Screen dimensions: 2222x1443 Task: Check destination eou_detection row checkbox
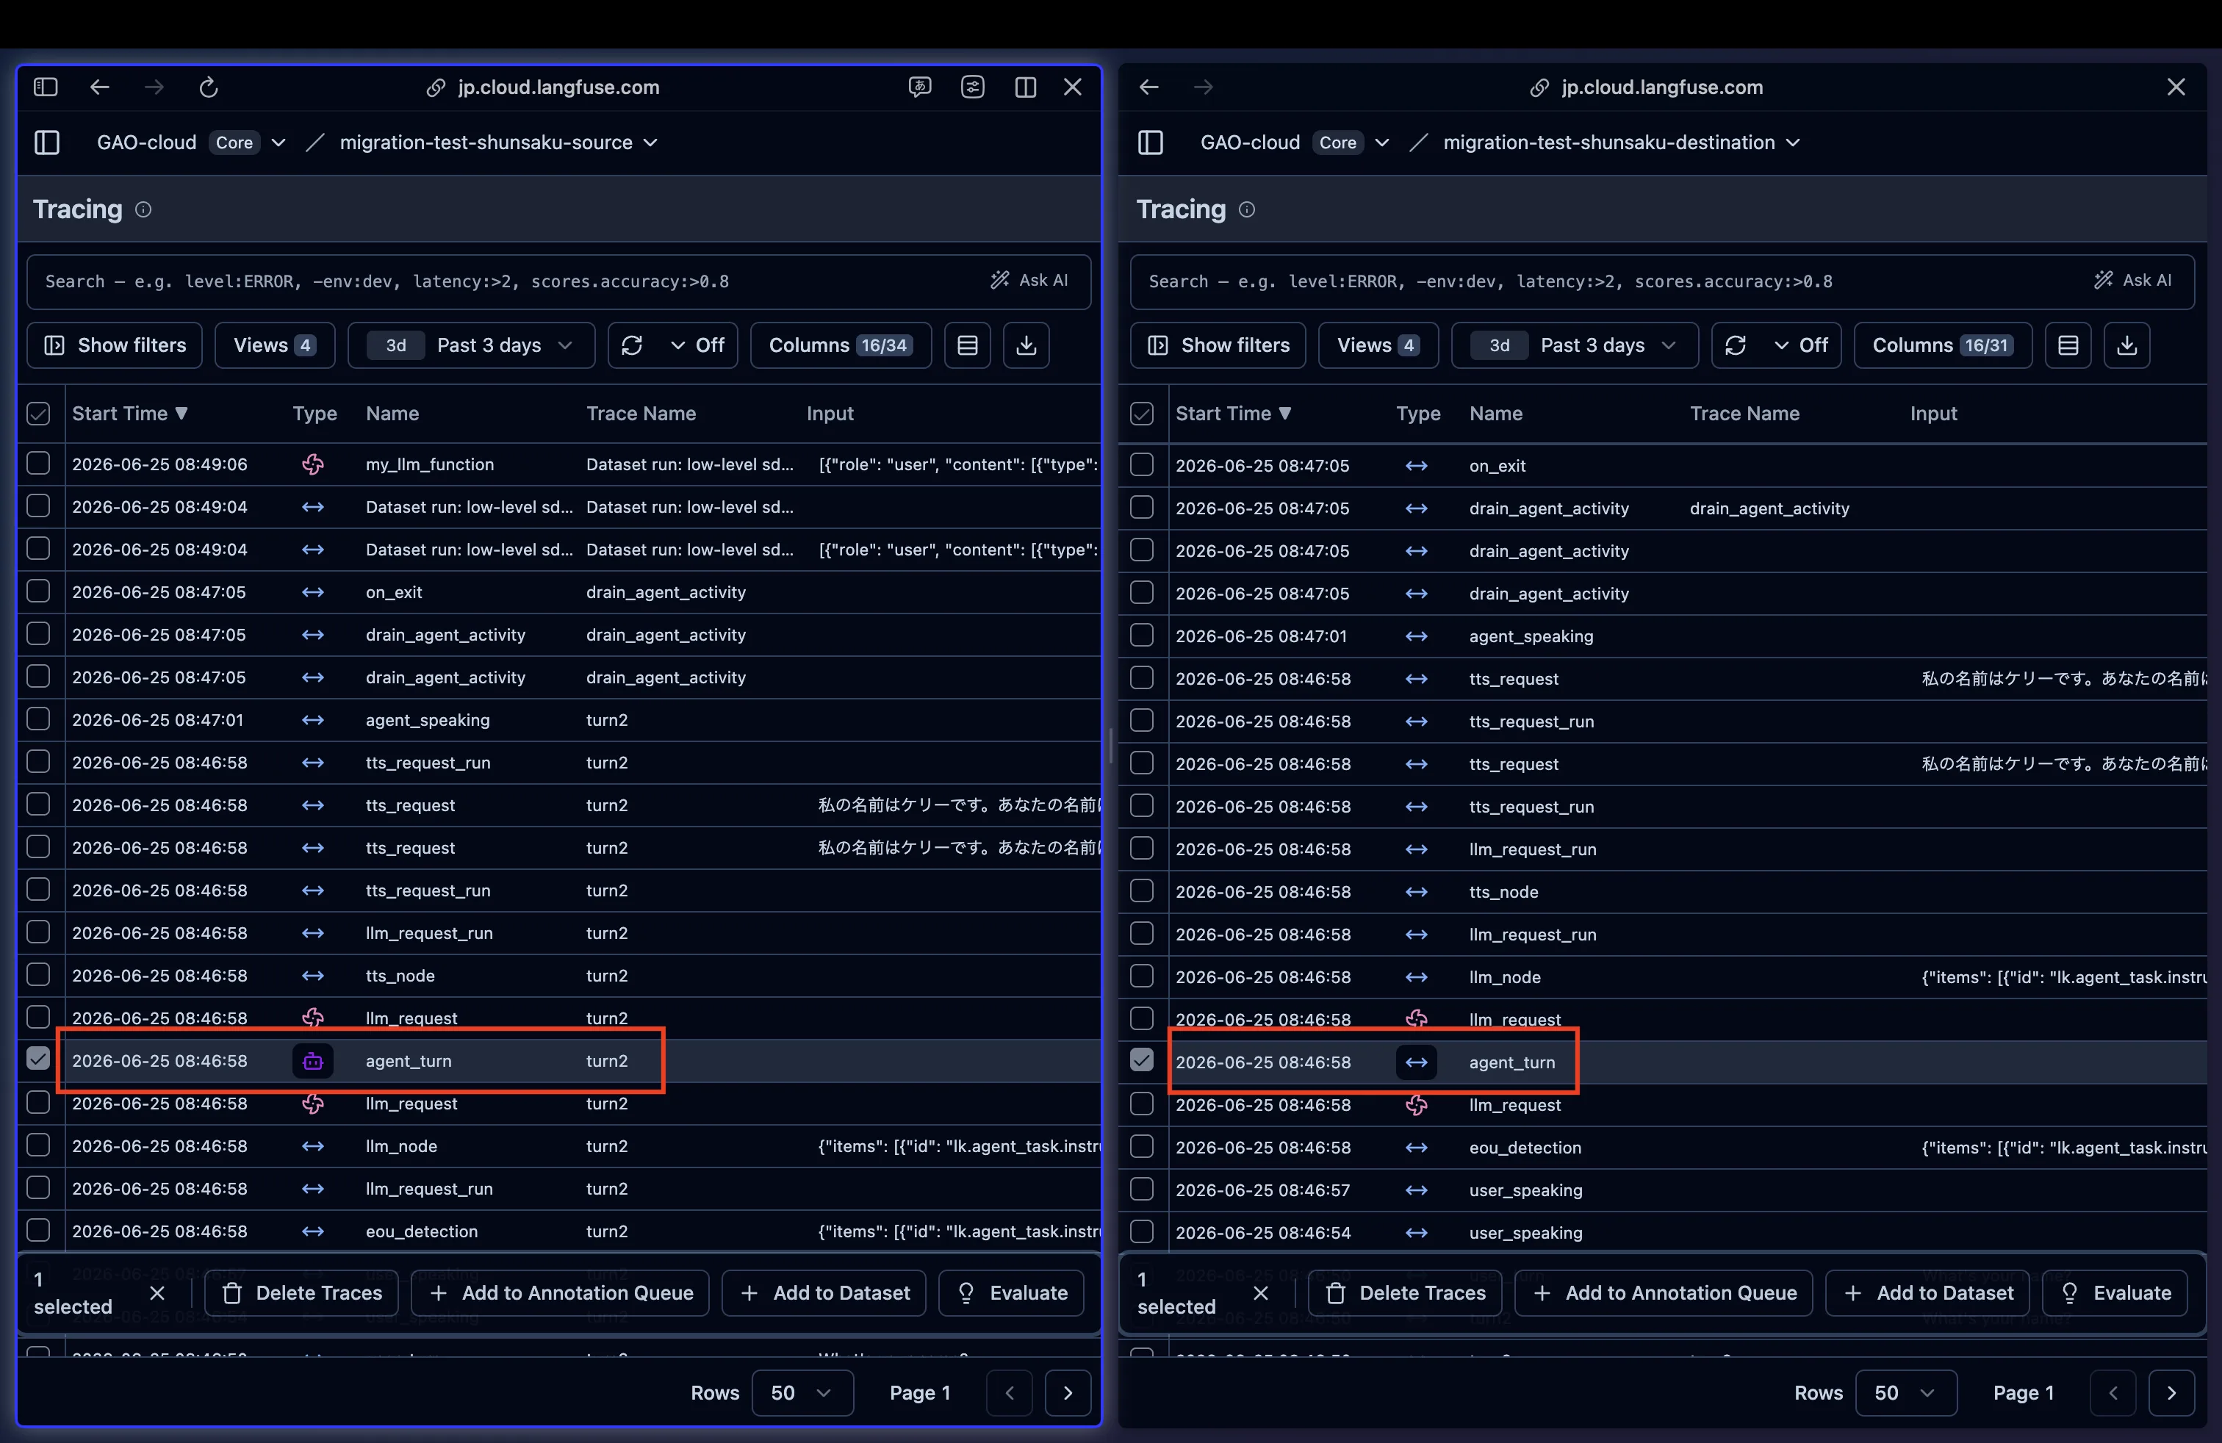point(1142,1145)
